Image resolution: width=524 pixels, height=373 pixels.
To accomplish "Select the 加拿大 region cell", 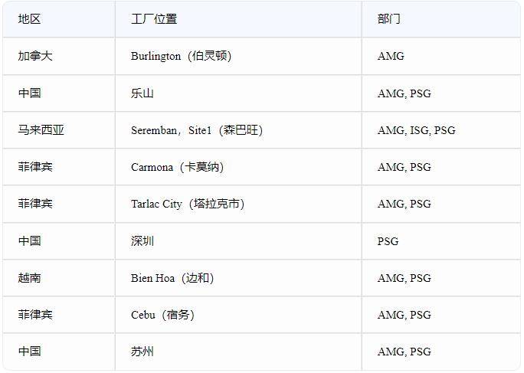I will [x=35, y=56].
